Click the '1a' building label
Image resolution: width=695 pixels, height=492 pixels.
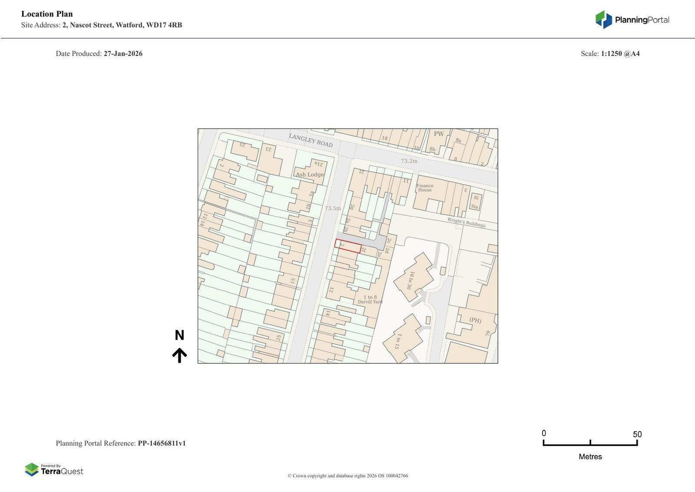tap(311, 193)
